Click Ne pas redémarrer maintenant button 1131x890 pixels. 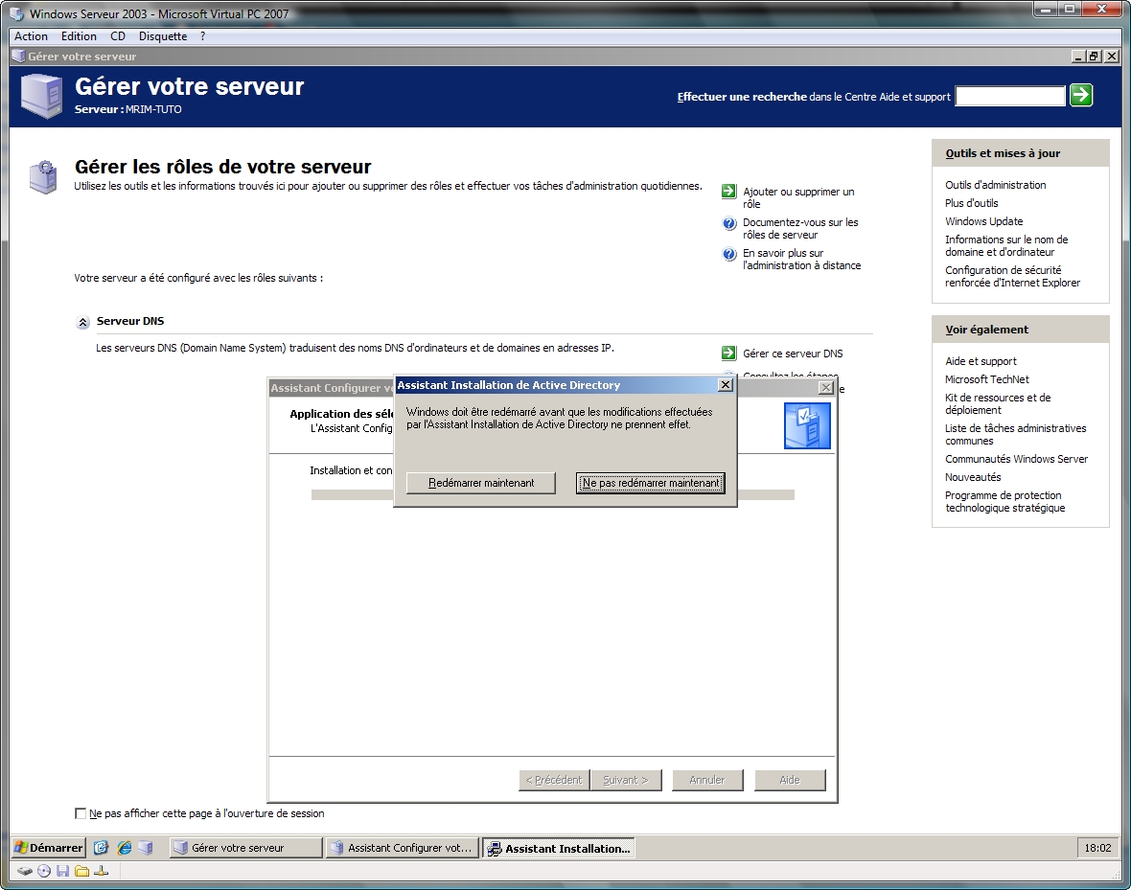coord(651,483)
